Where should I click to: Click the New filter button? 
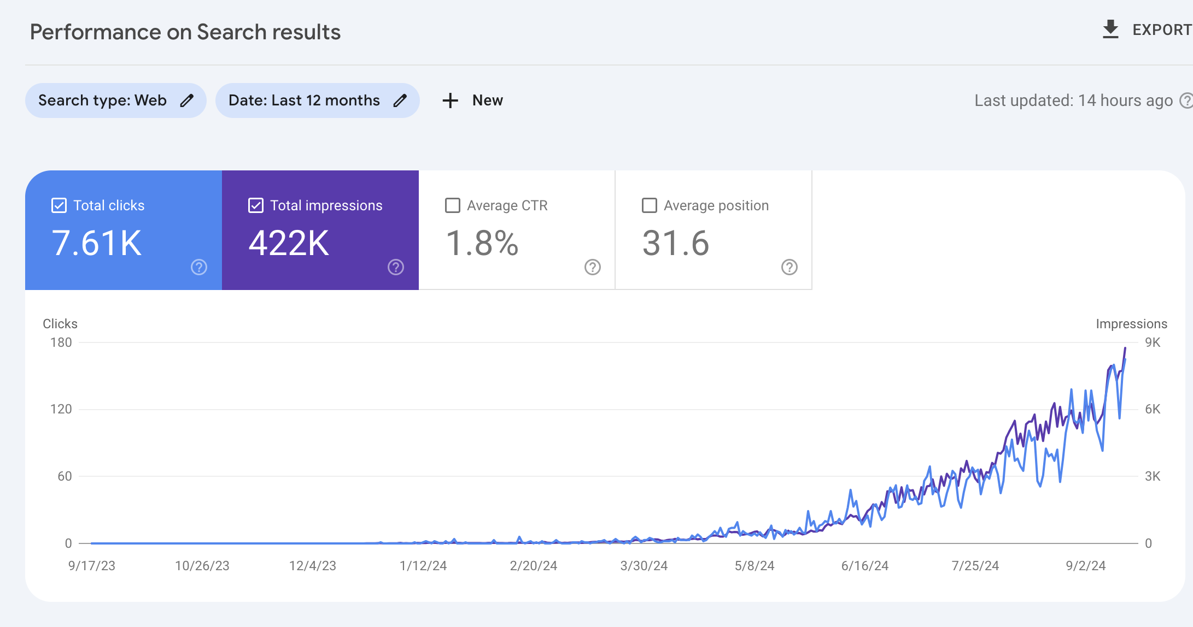click(x=473, y=100)
